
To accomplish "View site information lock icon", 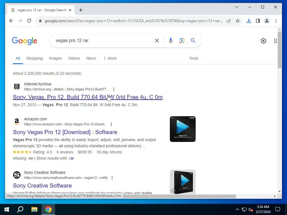I will (x=40, y=21).
